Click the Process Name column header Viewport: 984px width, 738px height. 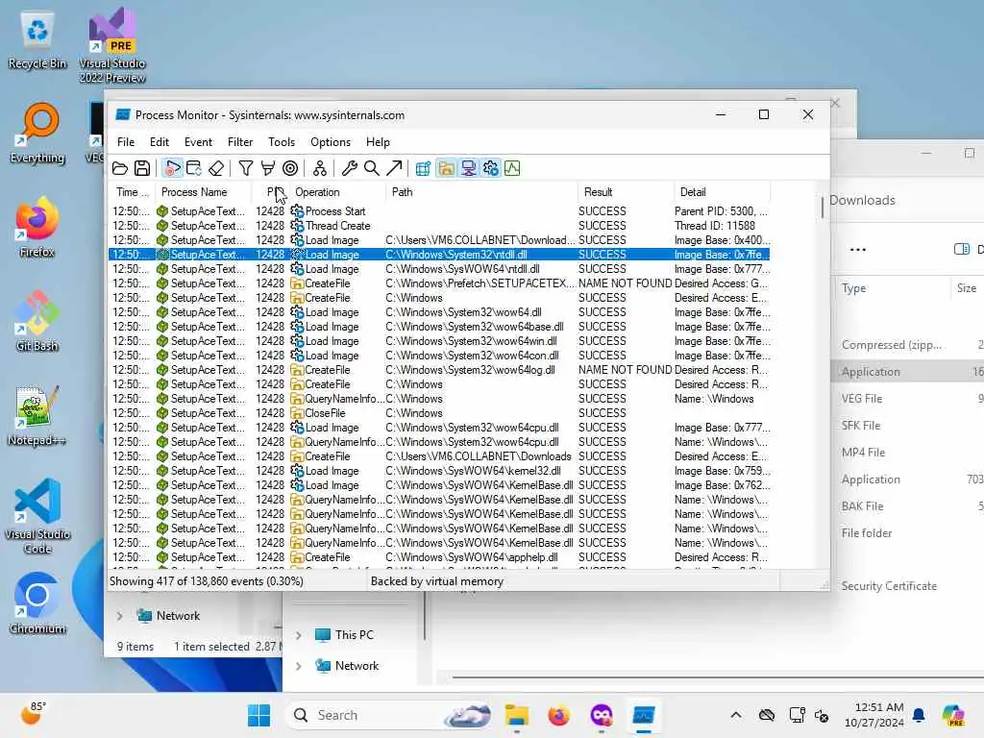[203, 192]
